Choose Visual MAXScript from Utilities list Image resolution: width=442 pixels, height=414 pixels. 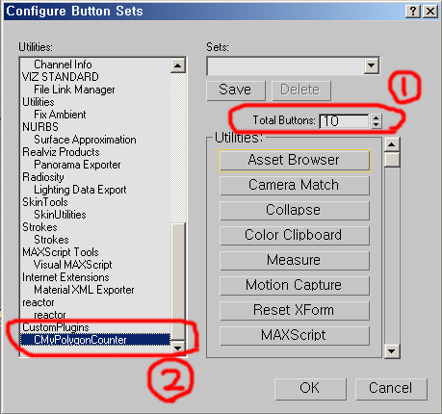(x=73, y=265)
